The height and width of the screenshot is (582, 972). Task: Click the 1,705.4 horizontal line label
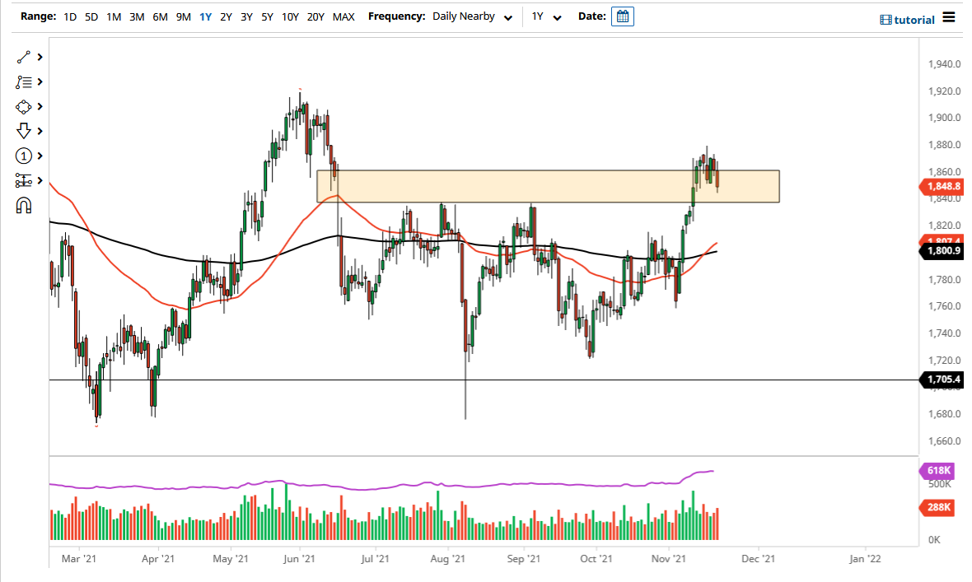(x=941, y=379)
